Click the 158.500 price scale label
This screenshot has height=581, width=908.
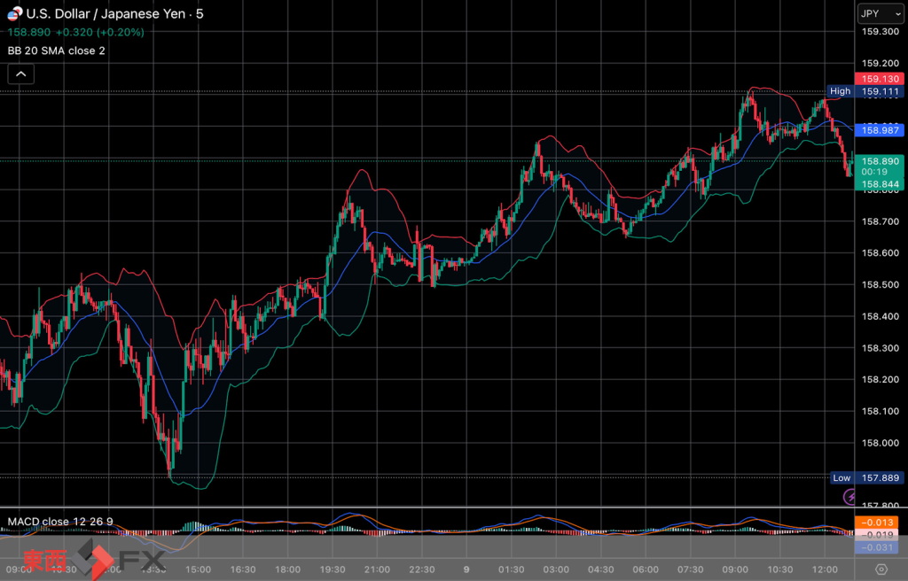pos(881,285)
